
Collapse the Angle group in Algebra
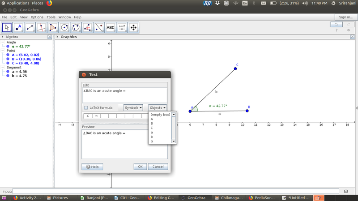pyautogui.click(x=3, y=42)
